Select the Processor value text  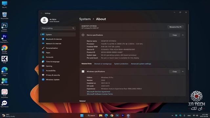pyautogui.click(x=122, y=44)
